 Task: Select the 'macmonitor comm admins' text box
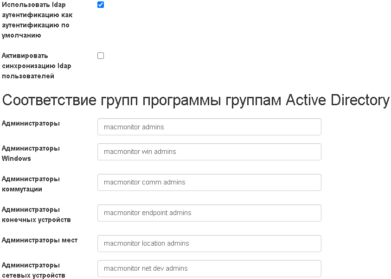[x=209, y=182]
